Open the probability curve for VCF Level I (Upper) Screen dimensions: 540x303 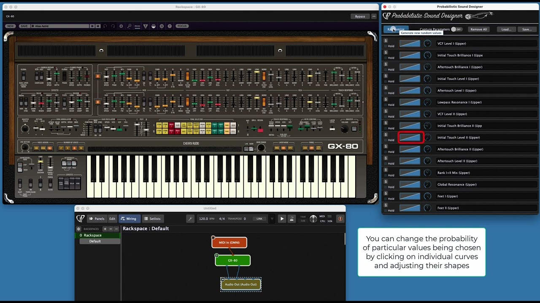[410, 43]
